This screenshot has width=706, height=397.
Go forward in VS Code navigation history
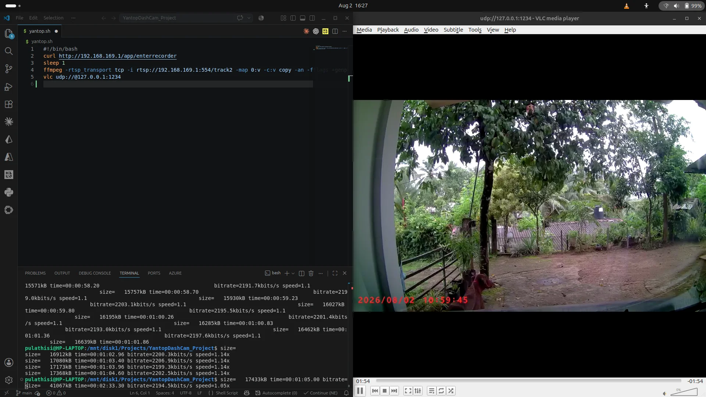(x=113, y=18)
